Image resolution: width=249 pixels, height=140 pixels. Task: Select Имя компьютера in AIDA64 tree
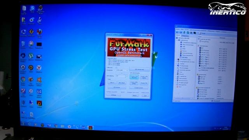tap(187, 45)
